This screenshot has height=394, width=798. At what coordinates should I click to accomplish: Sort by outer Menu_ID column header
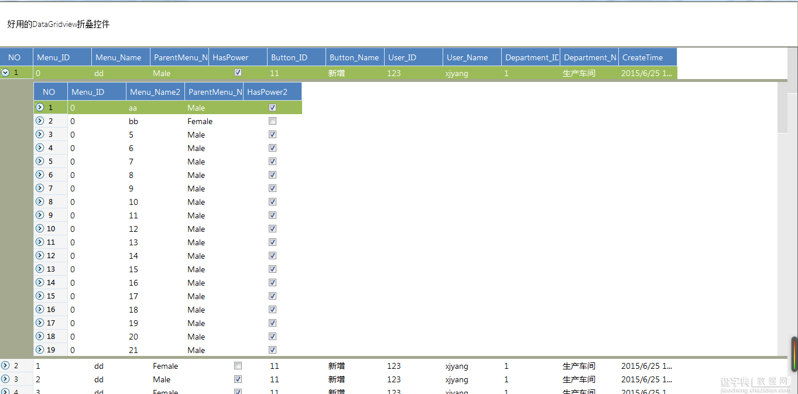[63, 57]
